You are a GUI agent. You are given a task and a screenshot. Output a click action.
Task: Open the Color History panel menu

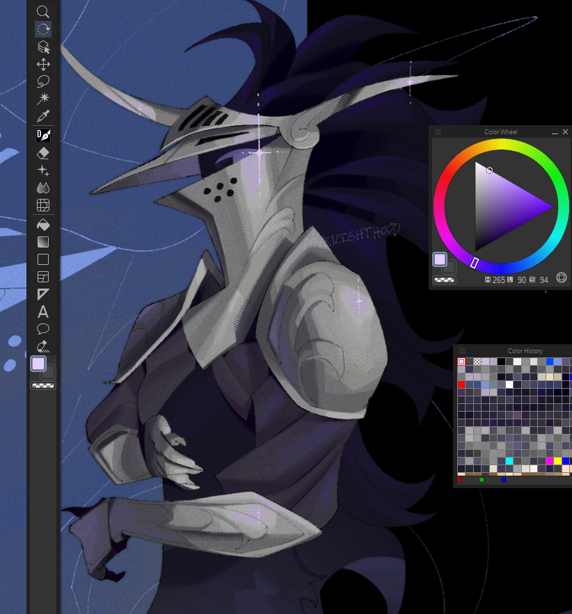462,350
